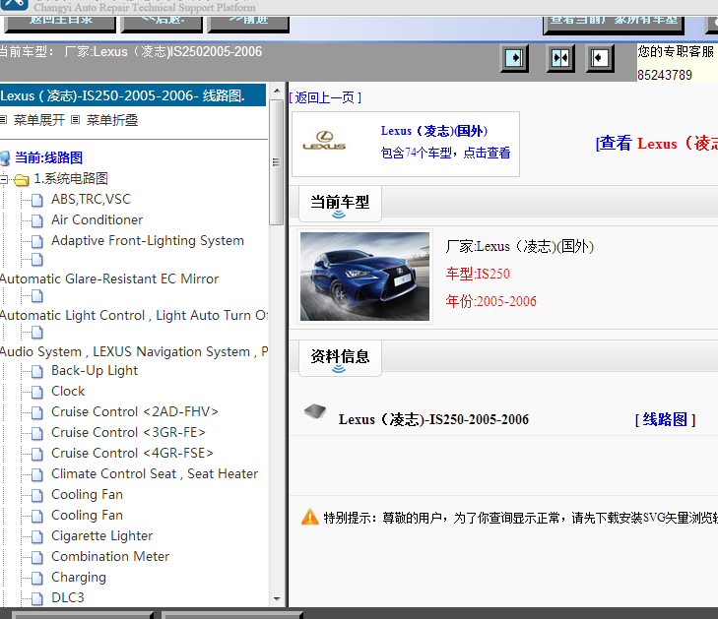
Task: Click tree panel scrollbar up arrow
Action: [277, 91]
